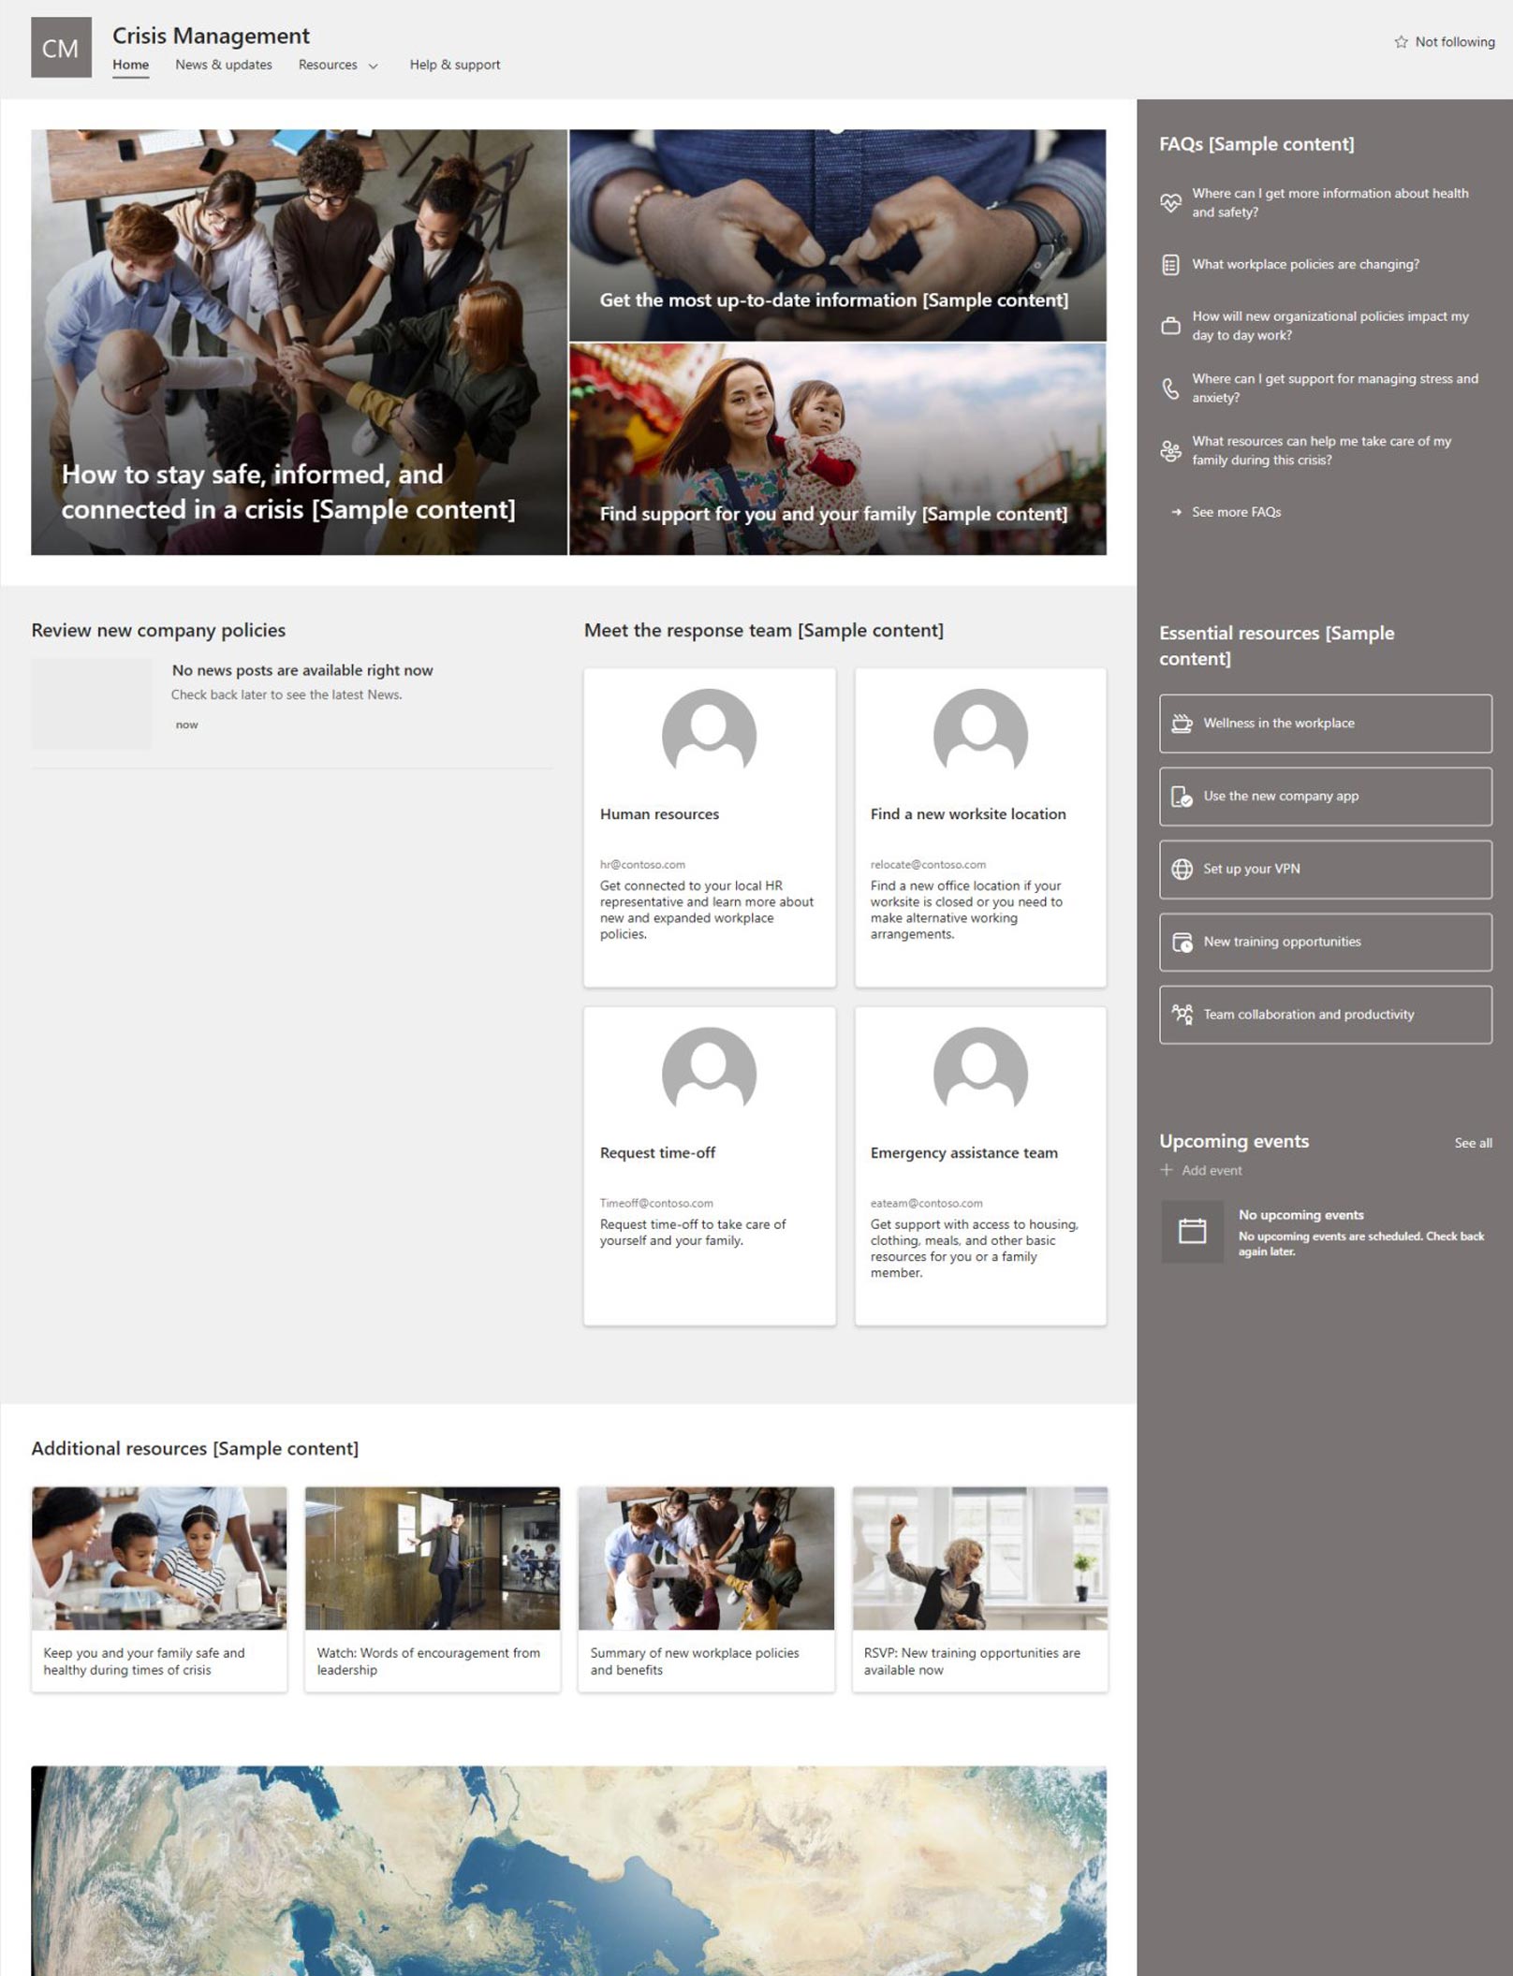Open FAQ about health and safety information

1329,202
